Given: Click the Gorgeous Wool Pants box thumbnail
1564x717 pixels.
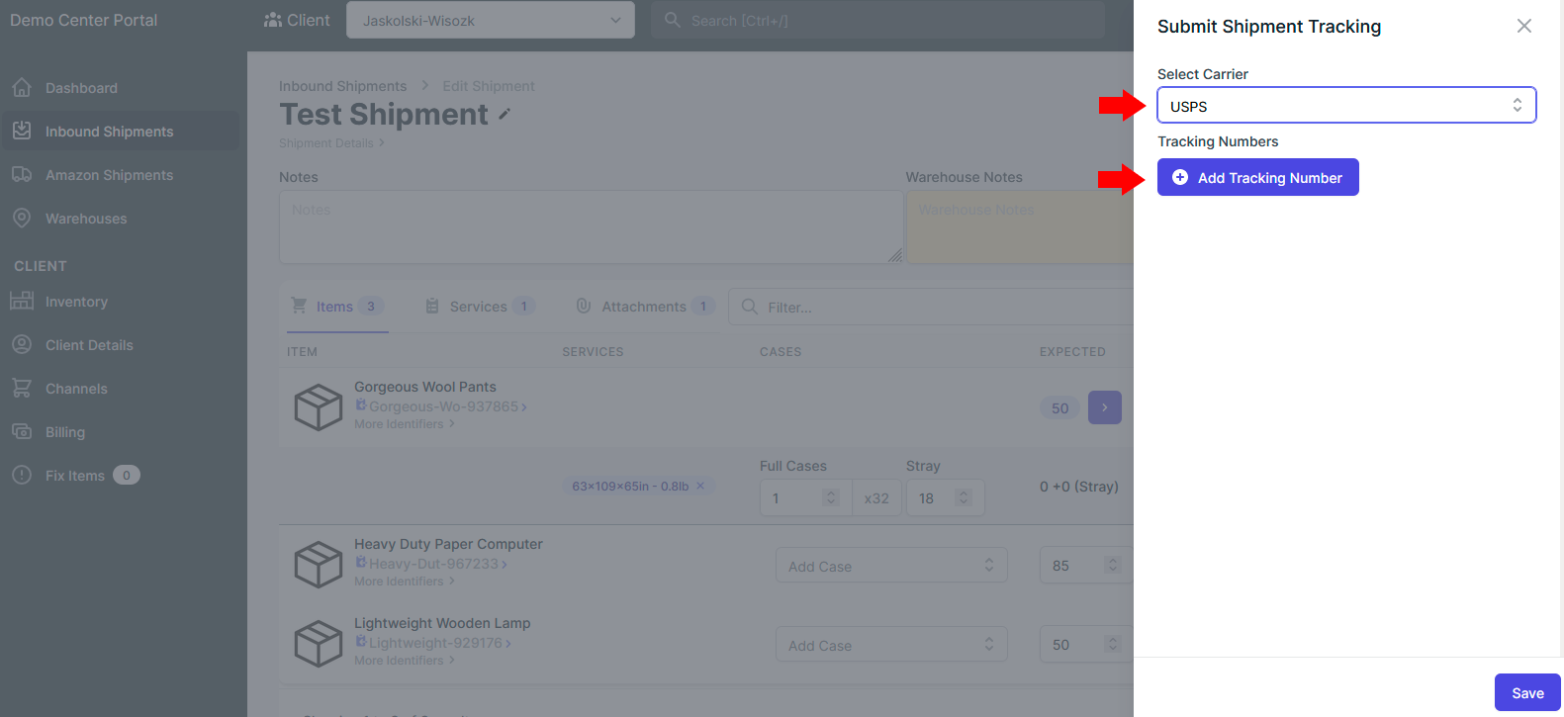Looking at the screenshot, I should pyautogui.click(x=319, y=406).
